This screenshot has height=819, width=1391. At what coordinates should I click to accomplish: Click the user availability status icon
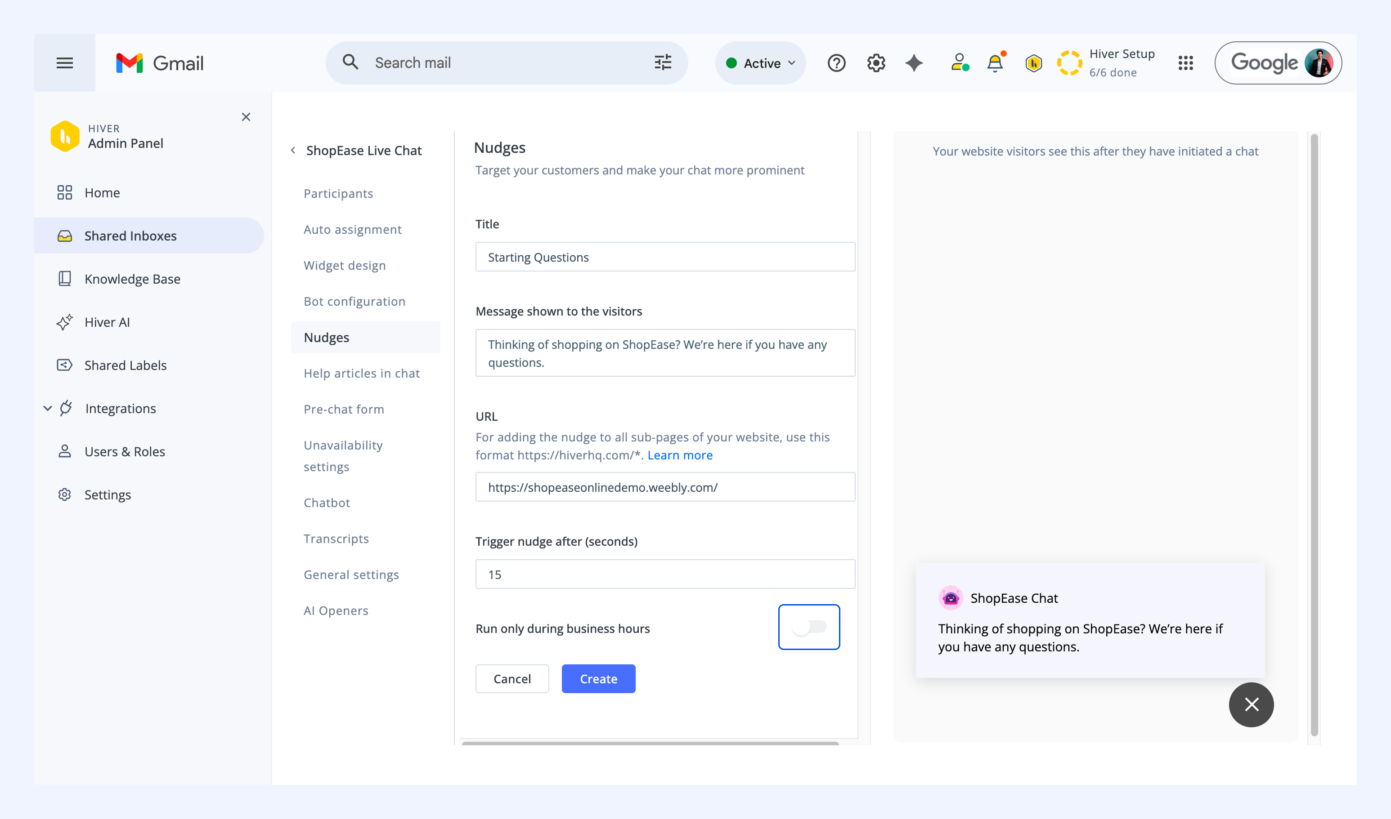click(960, 62)
